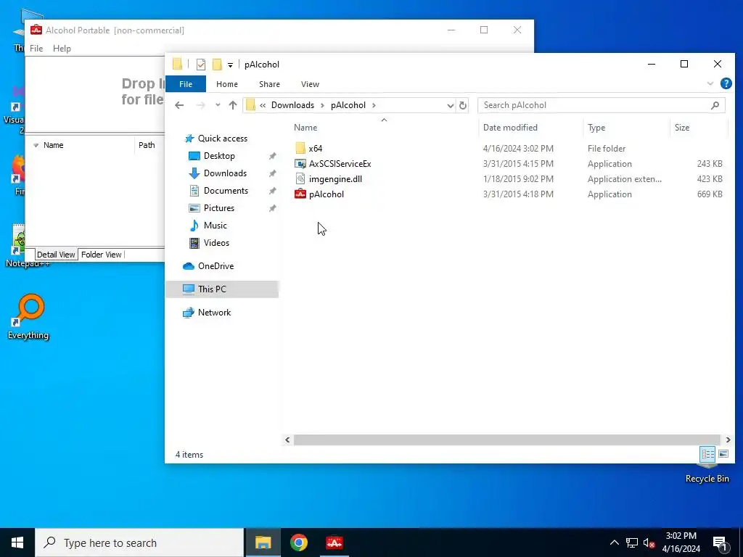The width and height of the screenshot is (743, 557).
Task: Open the Home ribbon tab
Action: point(227,84)
